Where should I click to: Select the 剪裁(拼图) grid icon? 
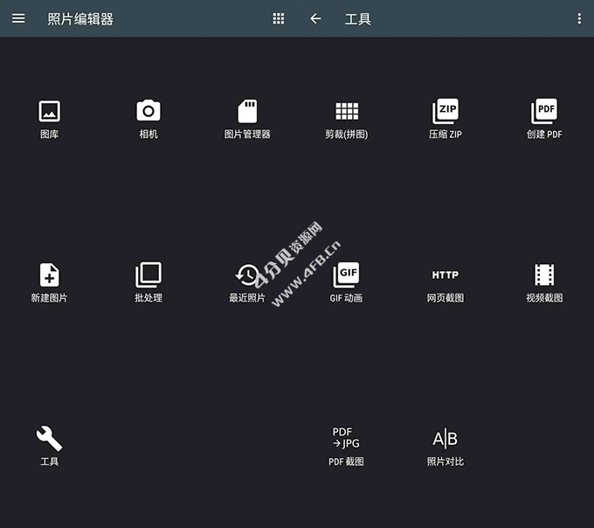(347, 112)
